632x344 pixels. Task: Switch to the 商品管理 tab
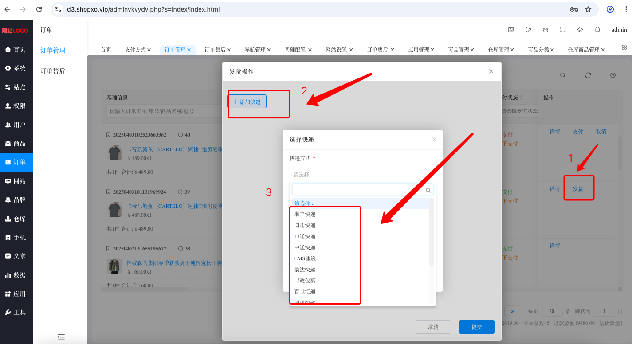[x=459, y=50]
